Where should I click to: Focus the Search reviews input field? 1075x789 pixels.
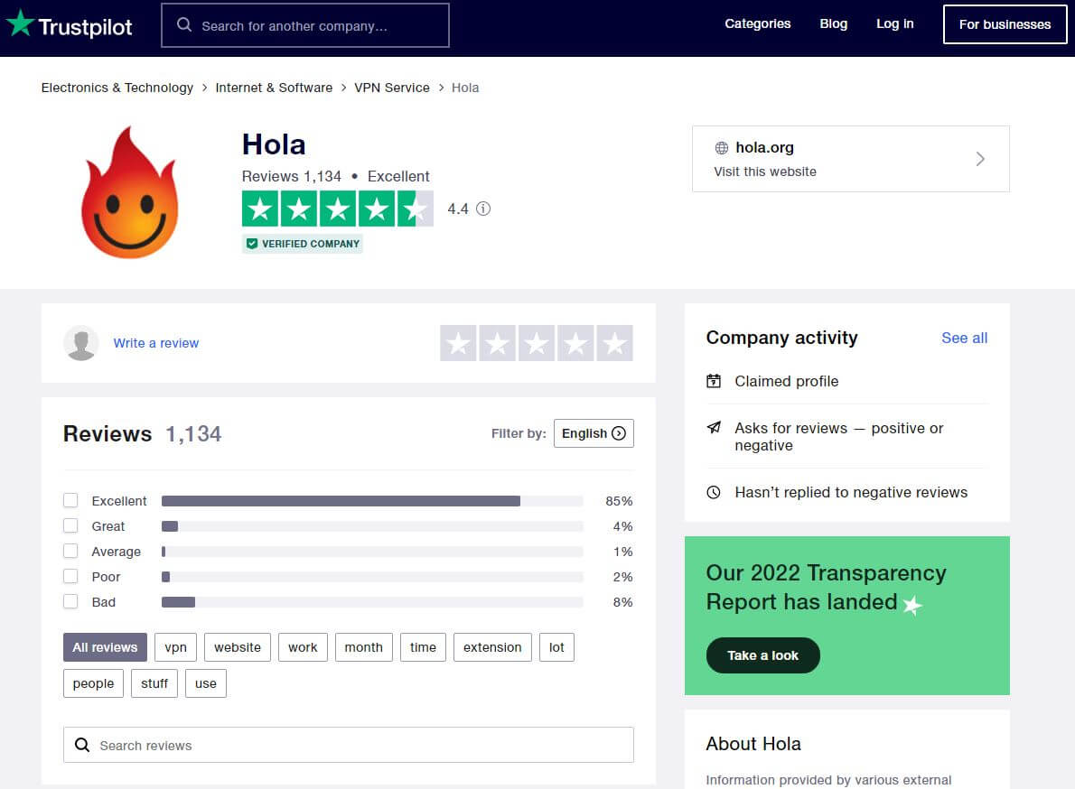pyautogui.click(x=349, y=745)
